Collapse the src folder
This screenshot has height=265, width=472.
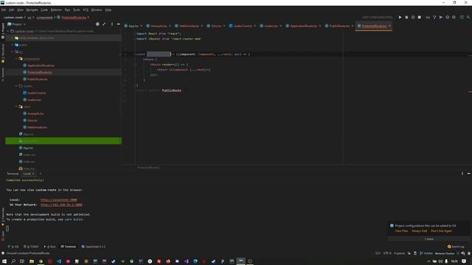(x=13, y=52)
